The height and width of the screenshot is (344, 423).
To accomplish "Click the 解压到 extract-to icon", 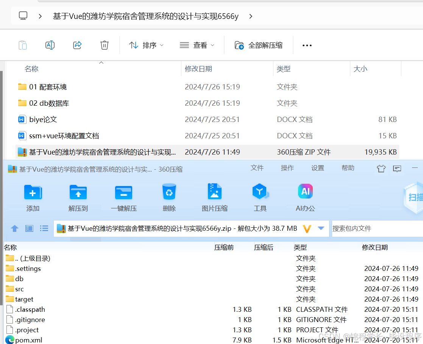I will (x=78, y=192).
